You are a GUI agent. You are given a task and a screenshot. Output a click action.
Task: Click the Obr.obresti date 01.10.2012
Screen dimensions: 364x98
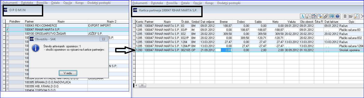click(307, 50)
